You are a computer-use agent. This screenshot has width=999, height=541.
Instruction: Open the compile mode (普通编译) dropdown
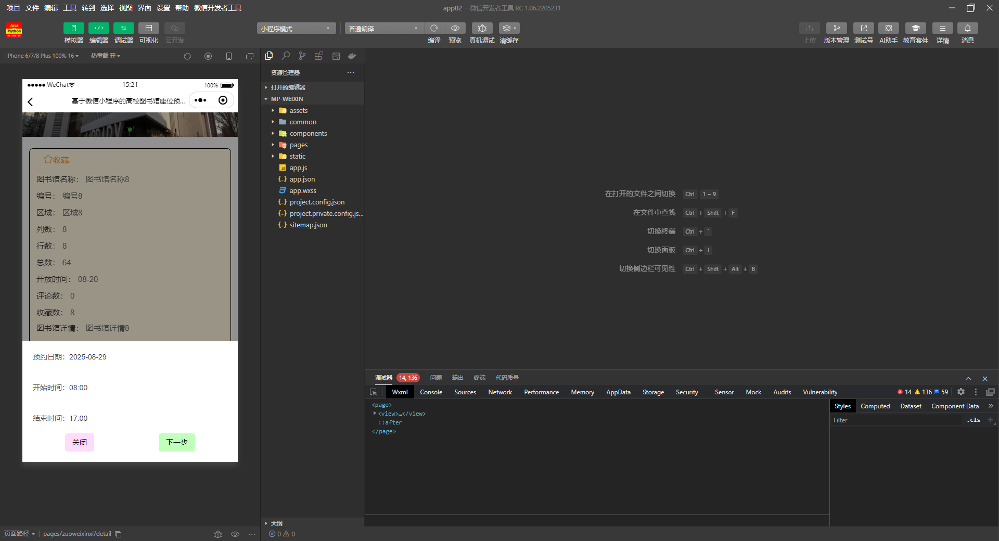pyautogui.click(x=384, y=28)
